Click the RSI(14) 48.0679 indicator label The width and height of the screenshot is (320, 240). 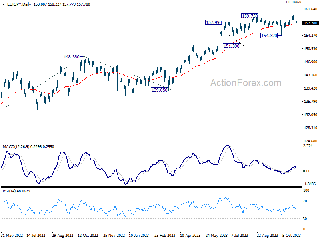click(x=16, y=191)
